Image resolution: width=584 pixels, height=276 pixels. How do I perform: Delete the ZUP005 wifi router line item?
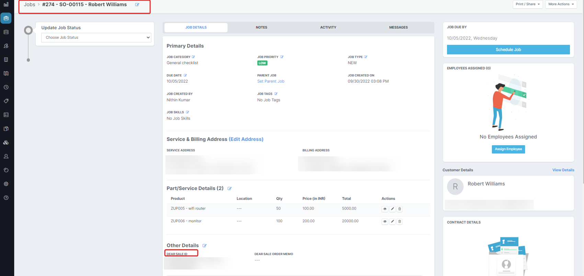click(400, 209)
